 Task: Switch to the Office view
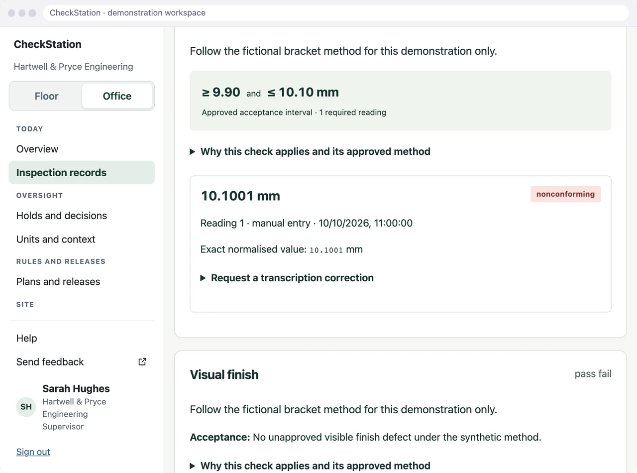[x=117, y=96]
